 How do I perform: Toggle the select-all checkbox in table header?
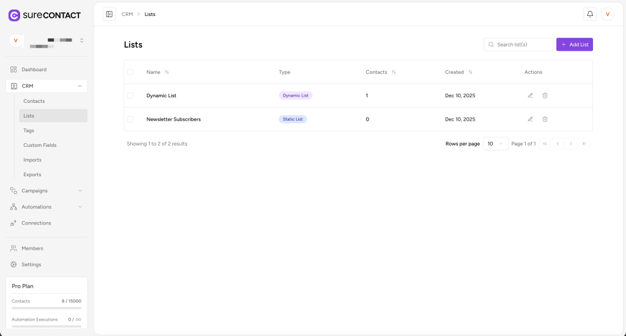click(130, 72)
